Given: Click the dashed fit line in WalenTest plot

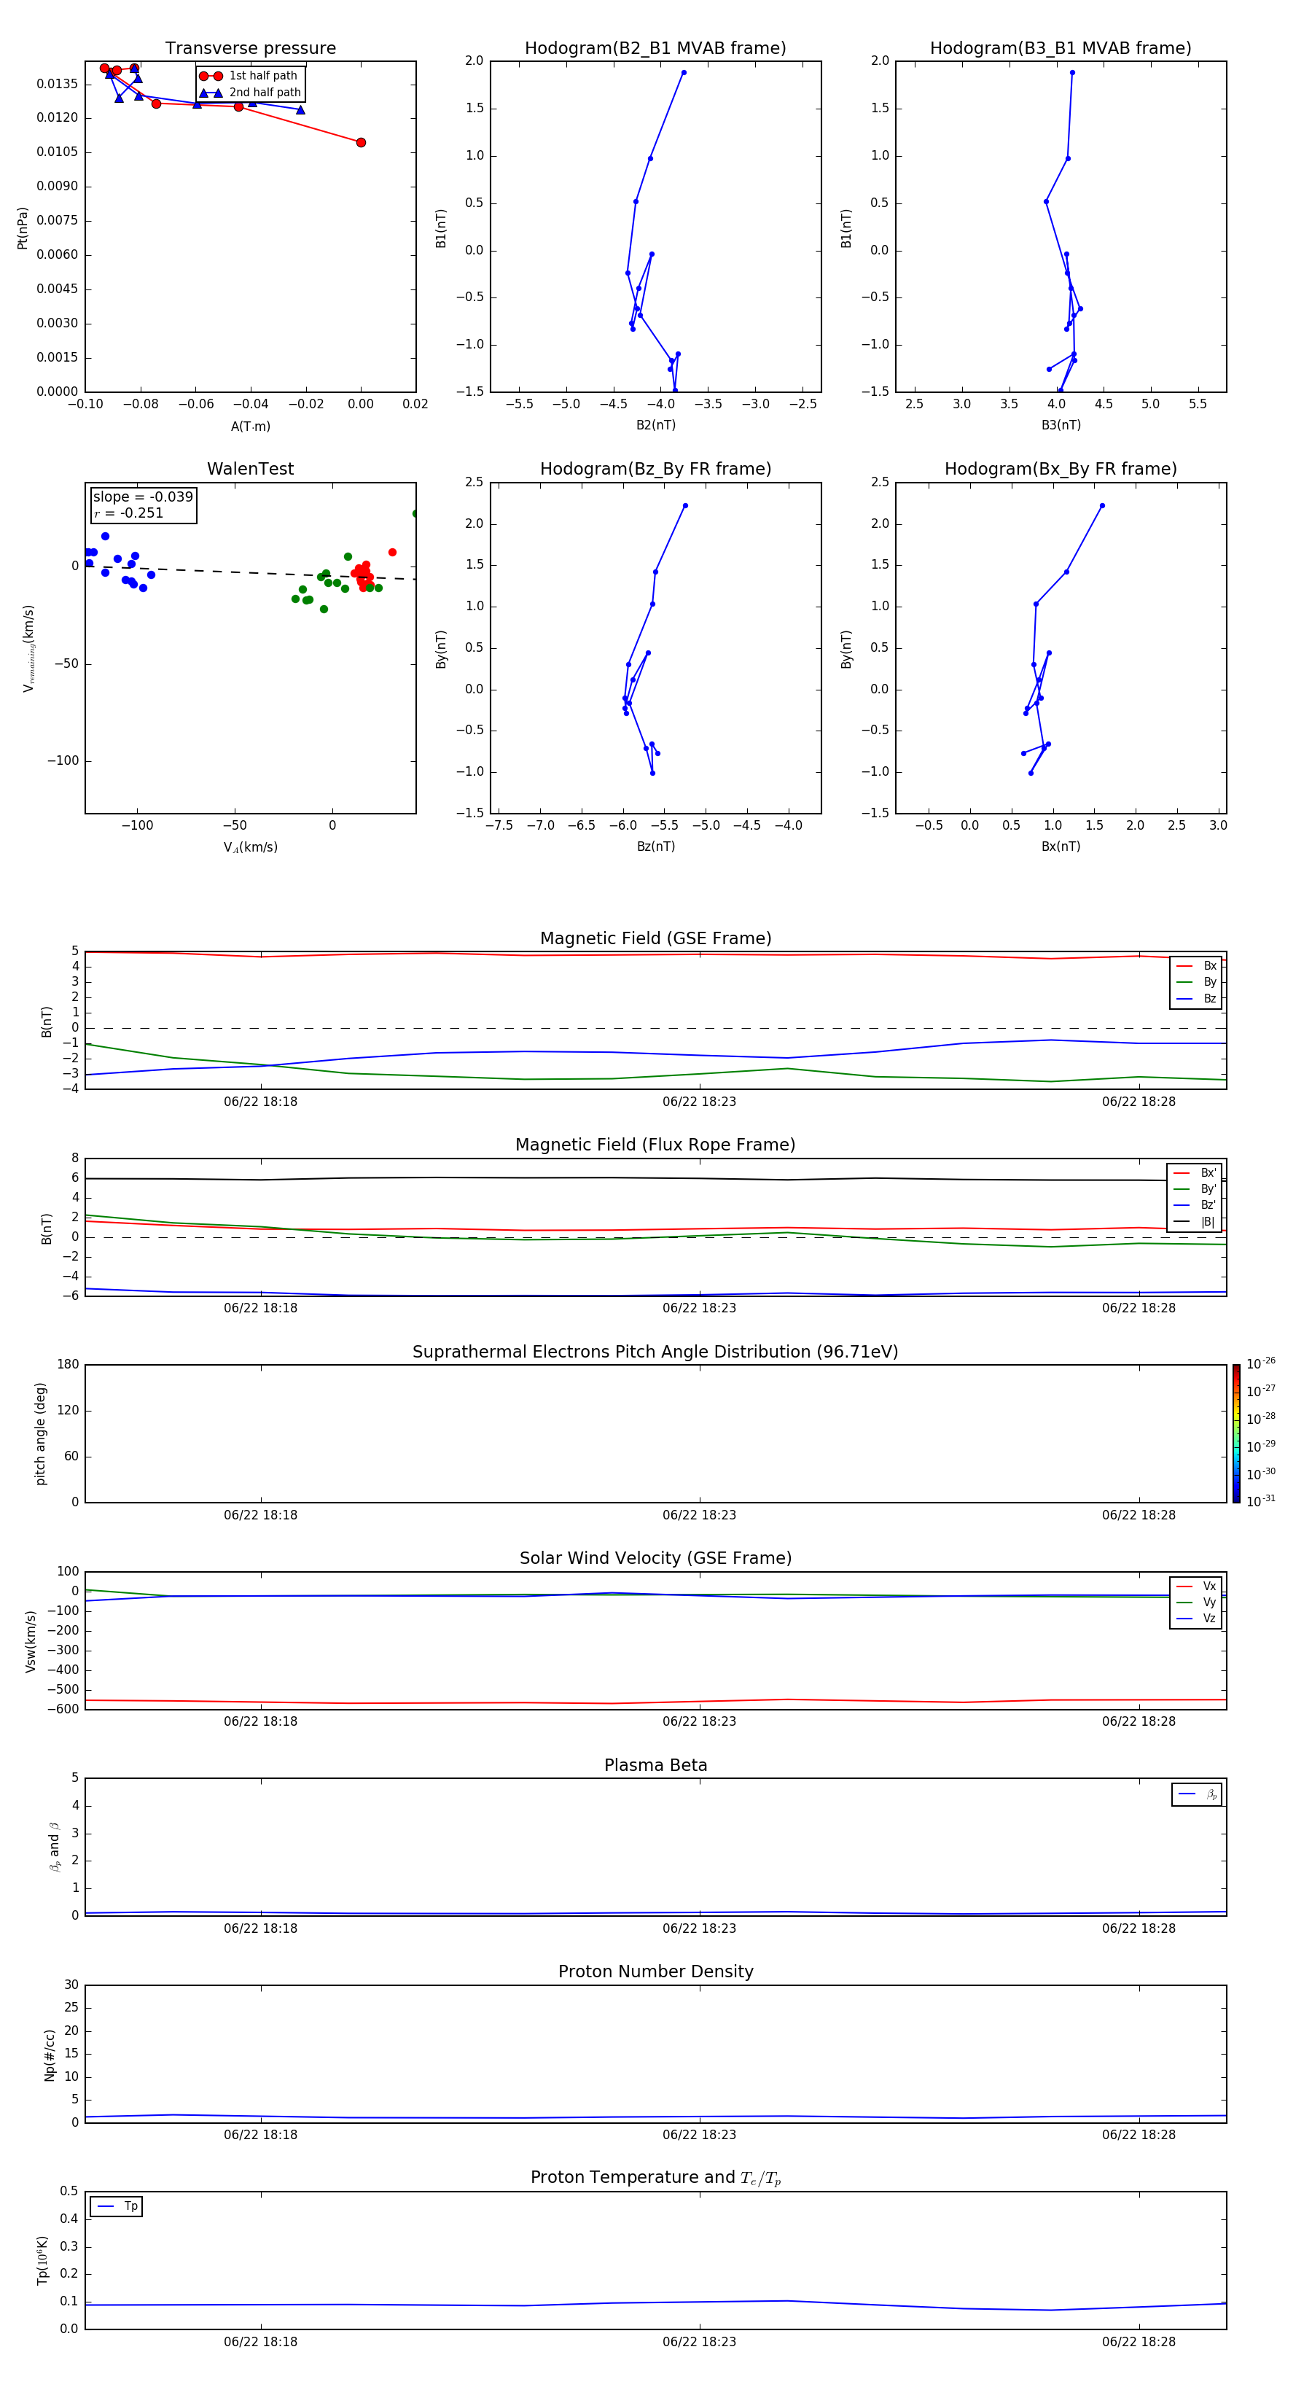Looking at the screenshot, I should (x=250, y=572).
